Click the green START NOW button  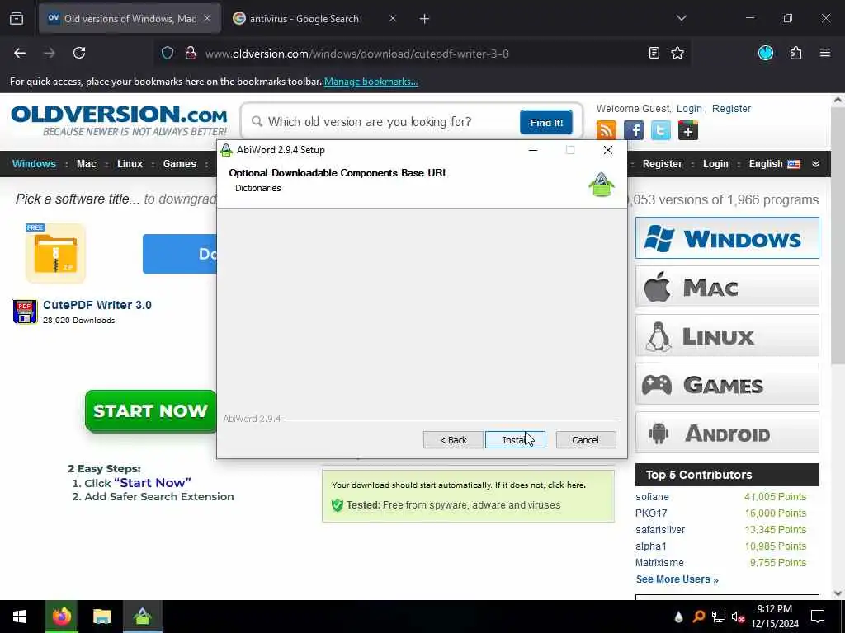pos(151,411)
